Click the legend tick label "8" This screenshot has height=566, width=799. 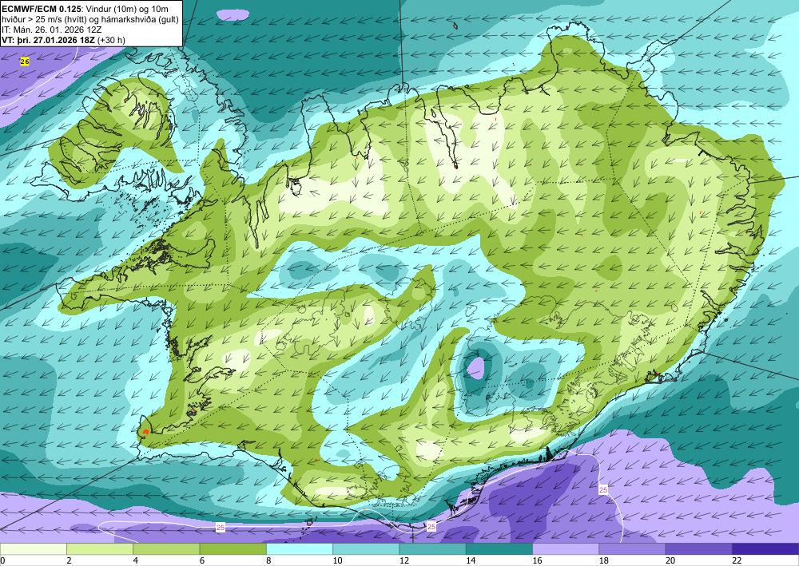pyautogui.click(x=268, y=561)
